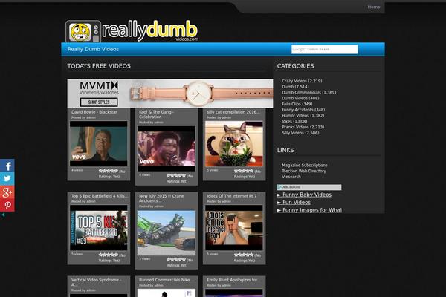Click New July 2015 Crane Accidents title
Image resolution: width=446 pixels, height=297 pixels.
(x=161, y=198)
